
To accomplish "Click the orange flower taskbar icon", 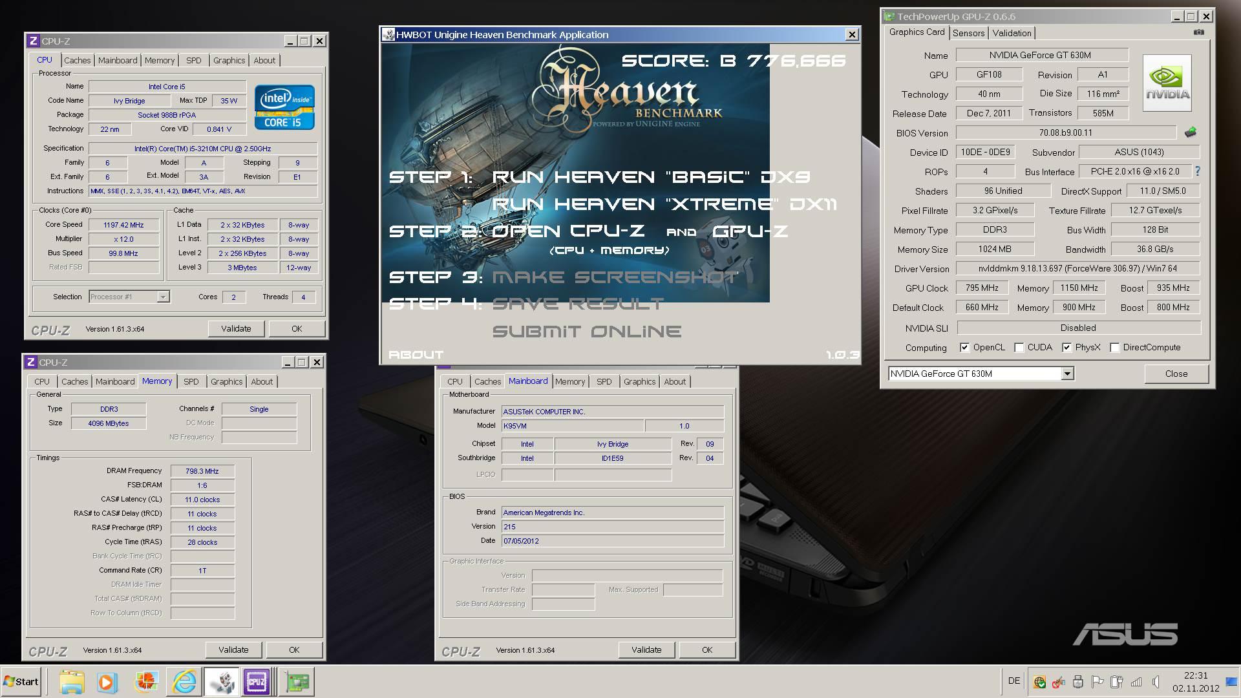I will (x=146, y=682).
